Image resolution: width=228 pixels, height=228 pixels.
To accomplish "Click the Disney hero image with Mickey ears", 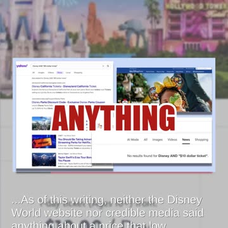I will [x=164, y=92].
